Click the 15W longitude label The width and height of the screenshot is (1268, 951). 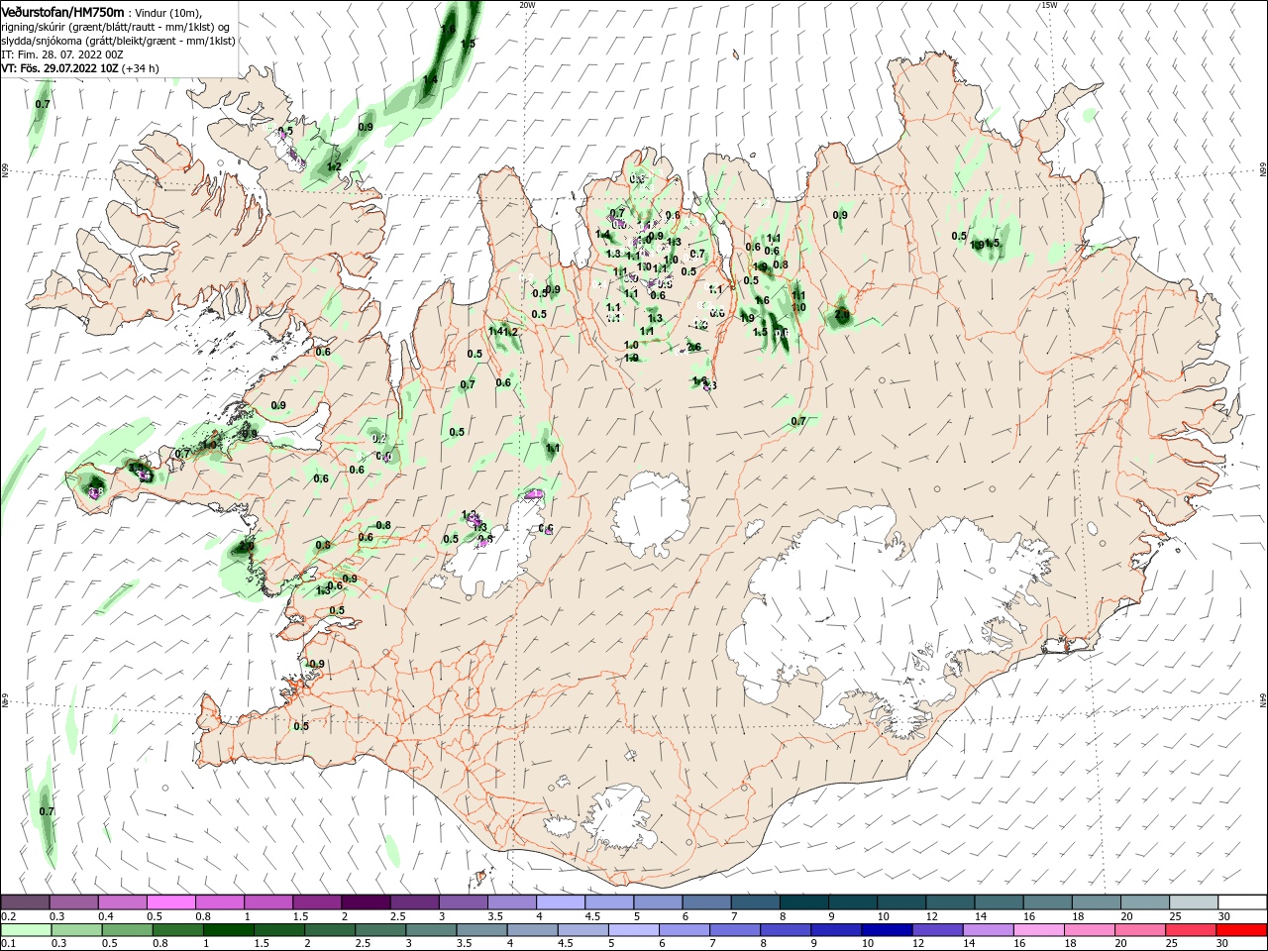pos(1048,5)
